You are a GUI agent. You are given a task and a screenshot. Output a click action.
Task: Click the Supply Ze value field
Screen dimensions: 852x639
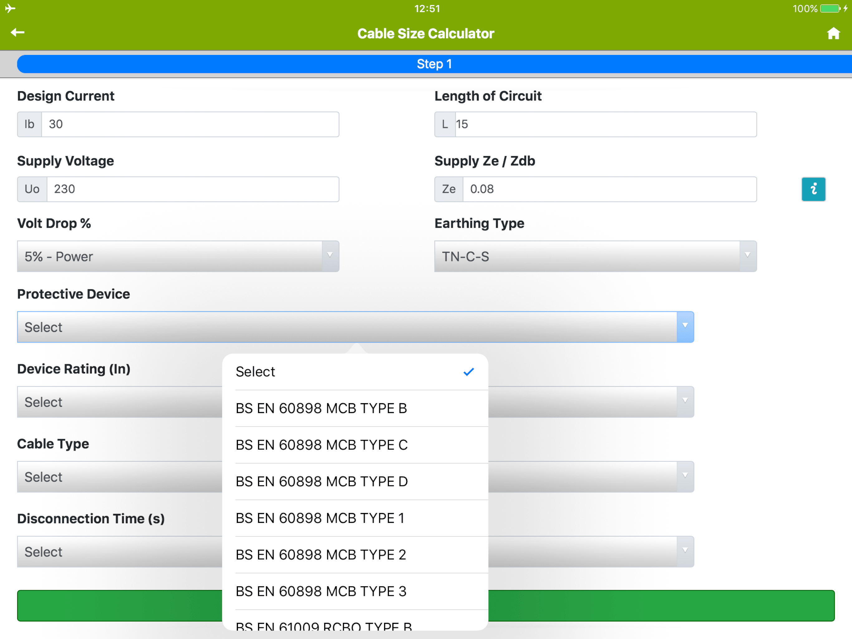[x=609, y=189]
